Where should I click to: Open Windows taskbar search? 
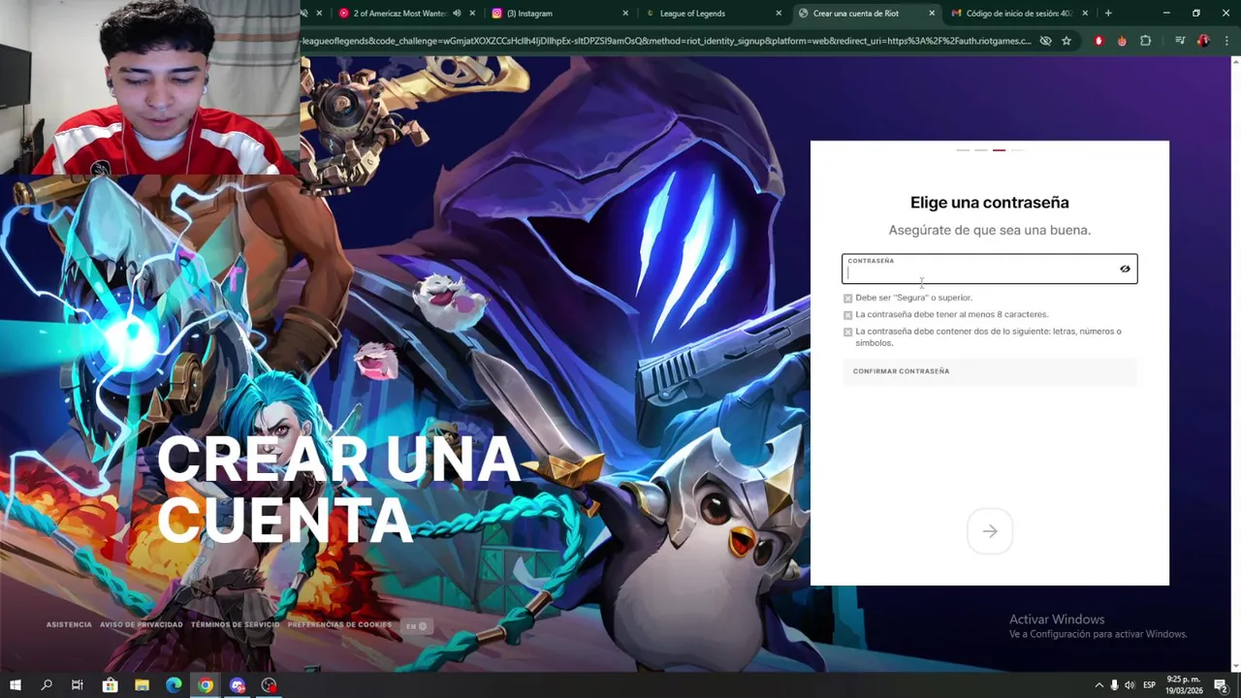(47, 685)
